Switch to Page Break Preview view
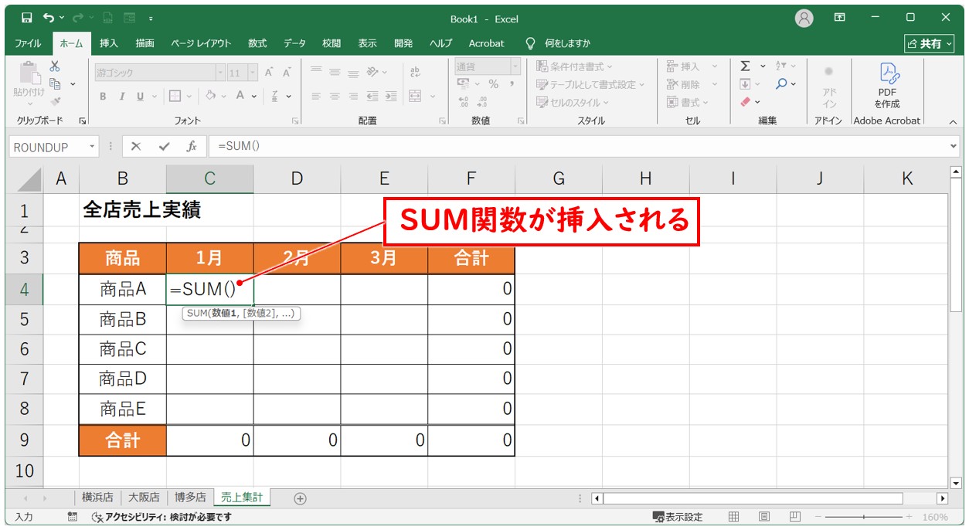This screenshot has height=530, width=969. pyautogui.click(x=794, y=517)
